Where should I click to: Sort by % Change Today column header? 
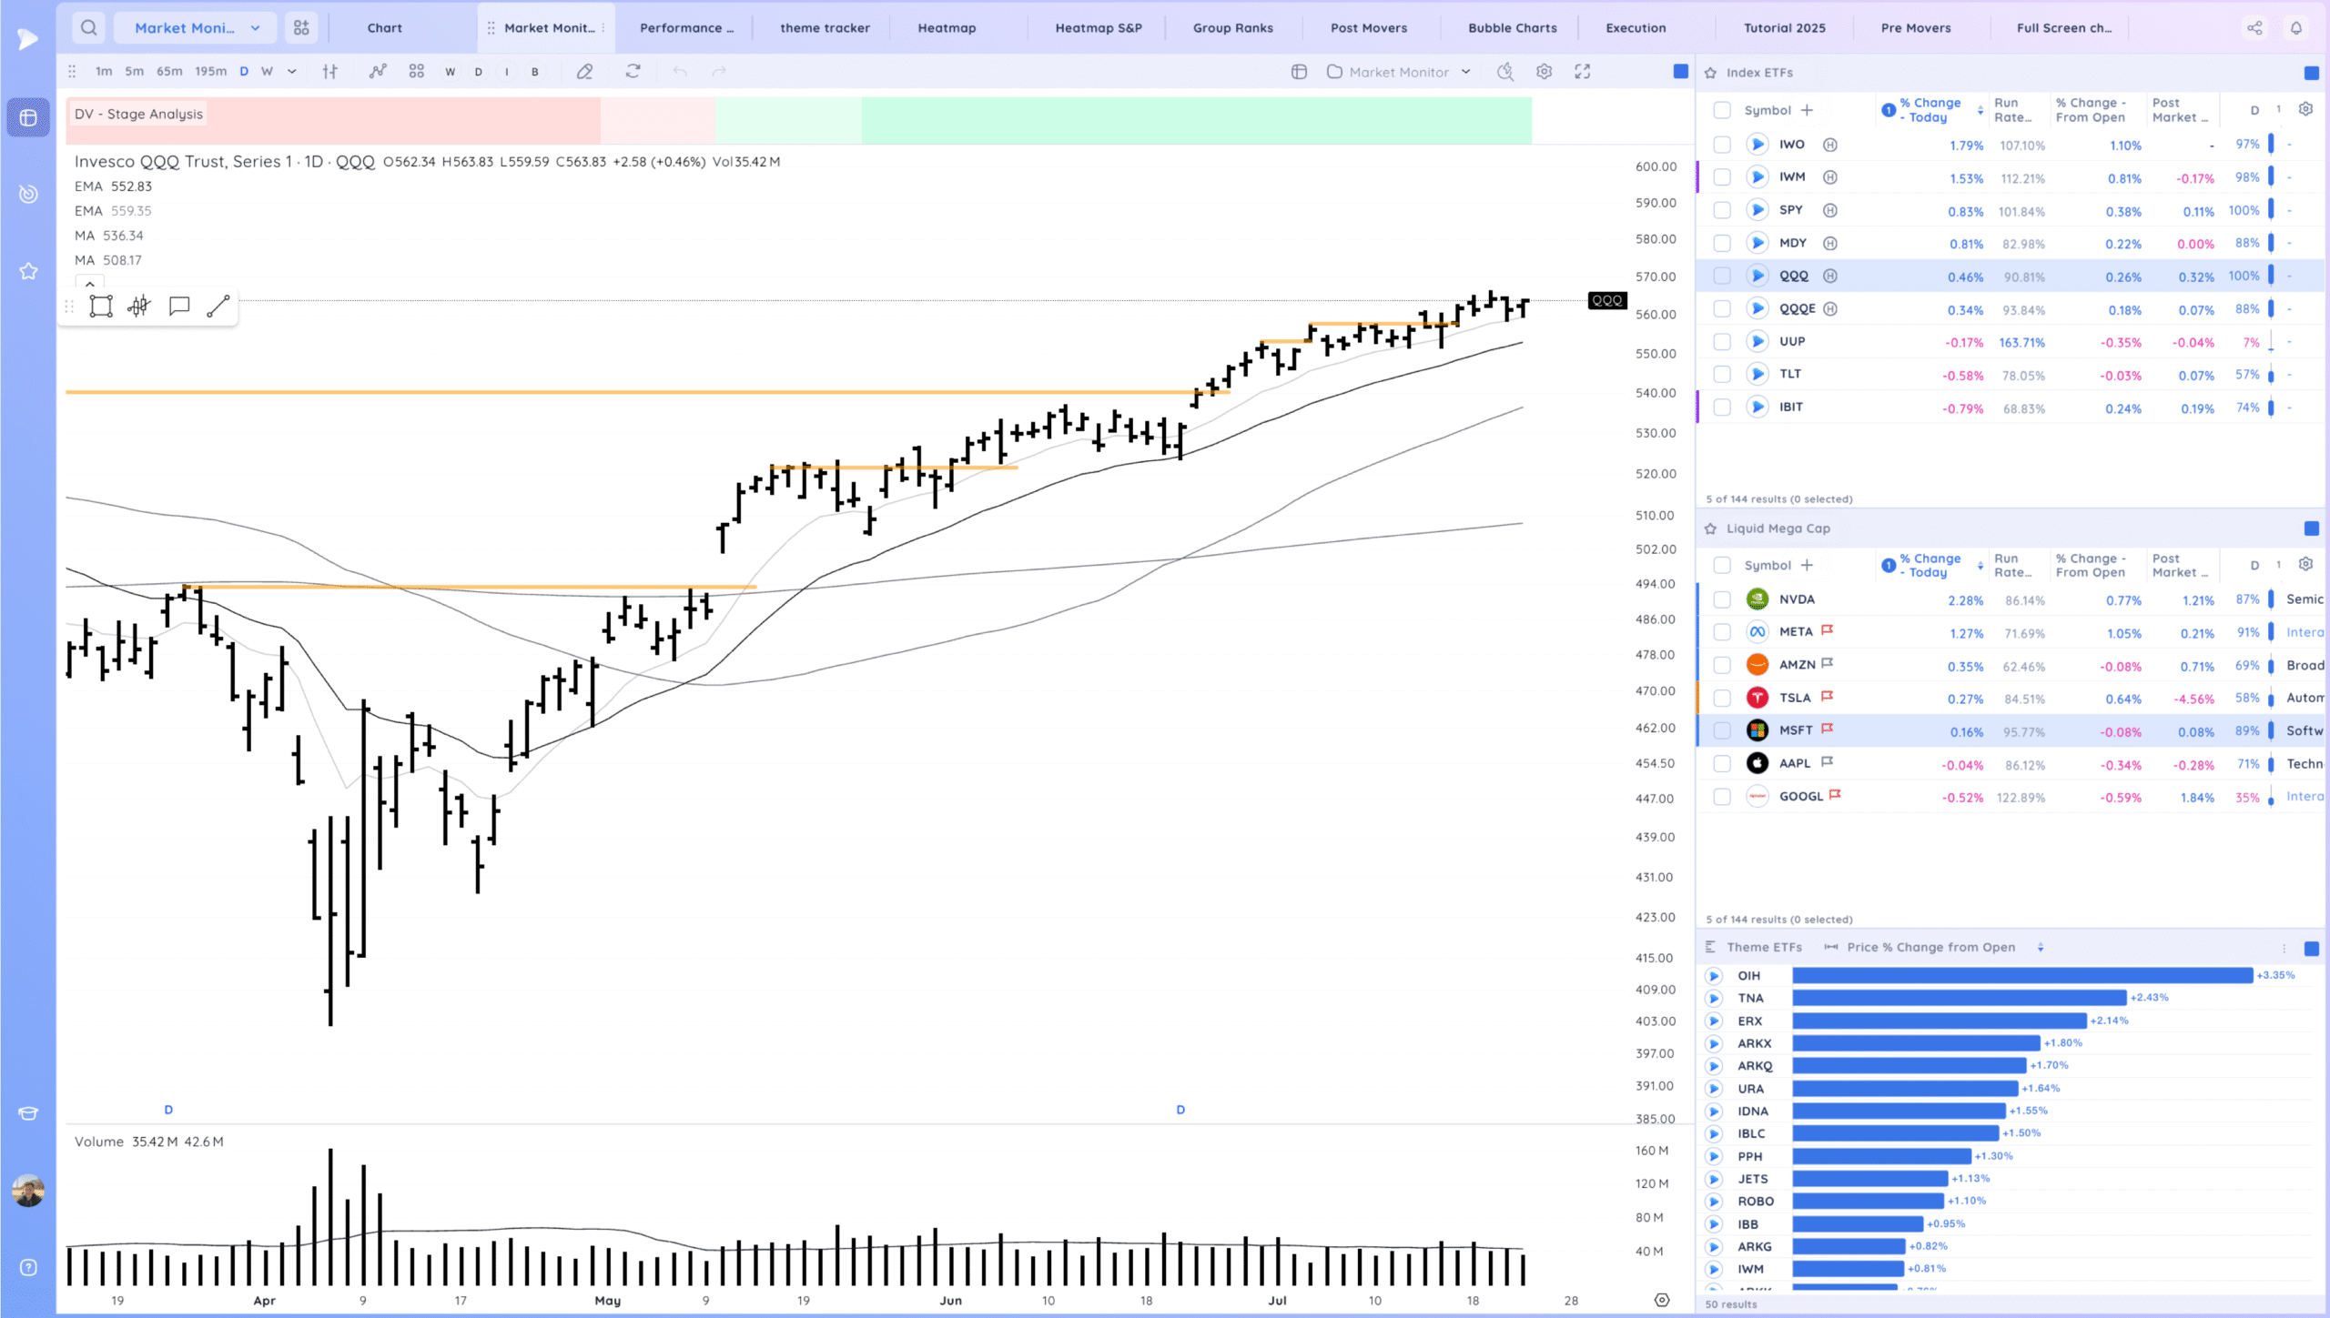coord(1929,110)
